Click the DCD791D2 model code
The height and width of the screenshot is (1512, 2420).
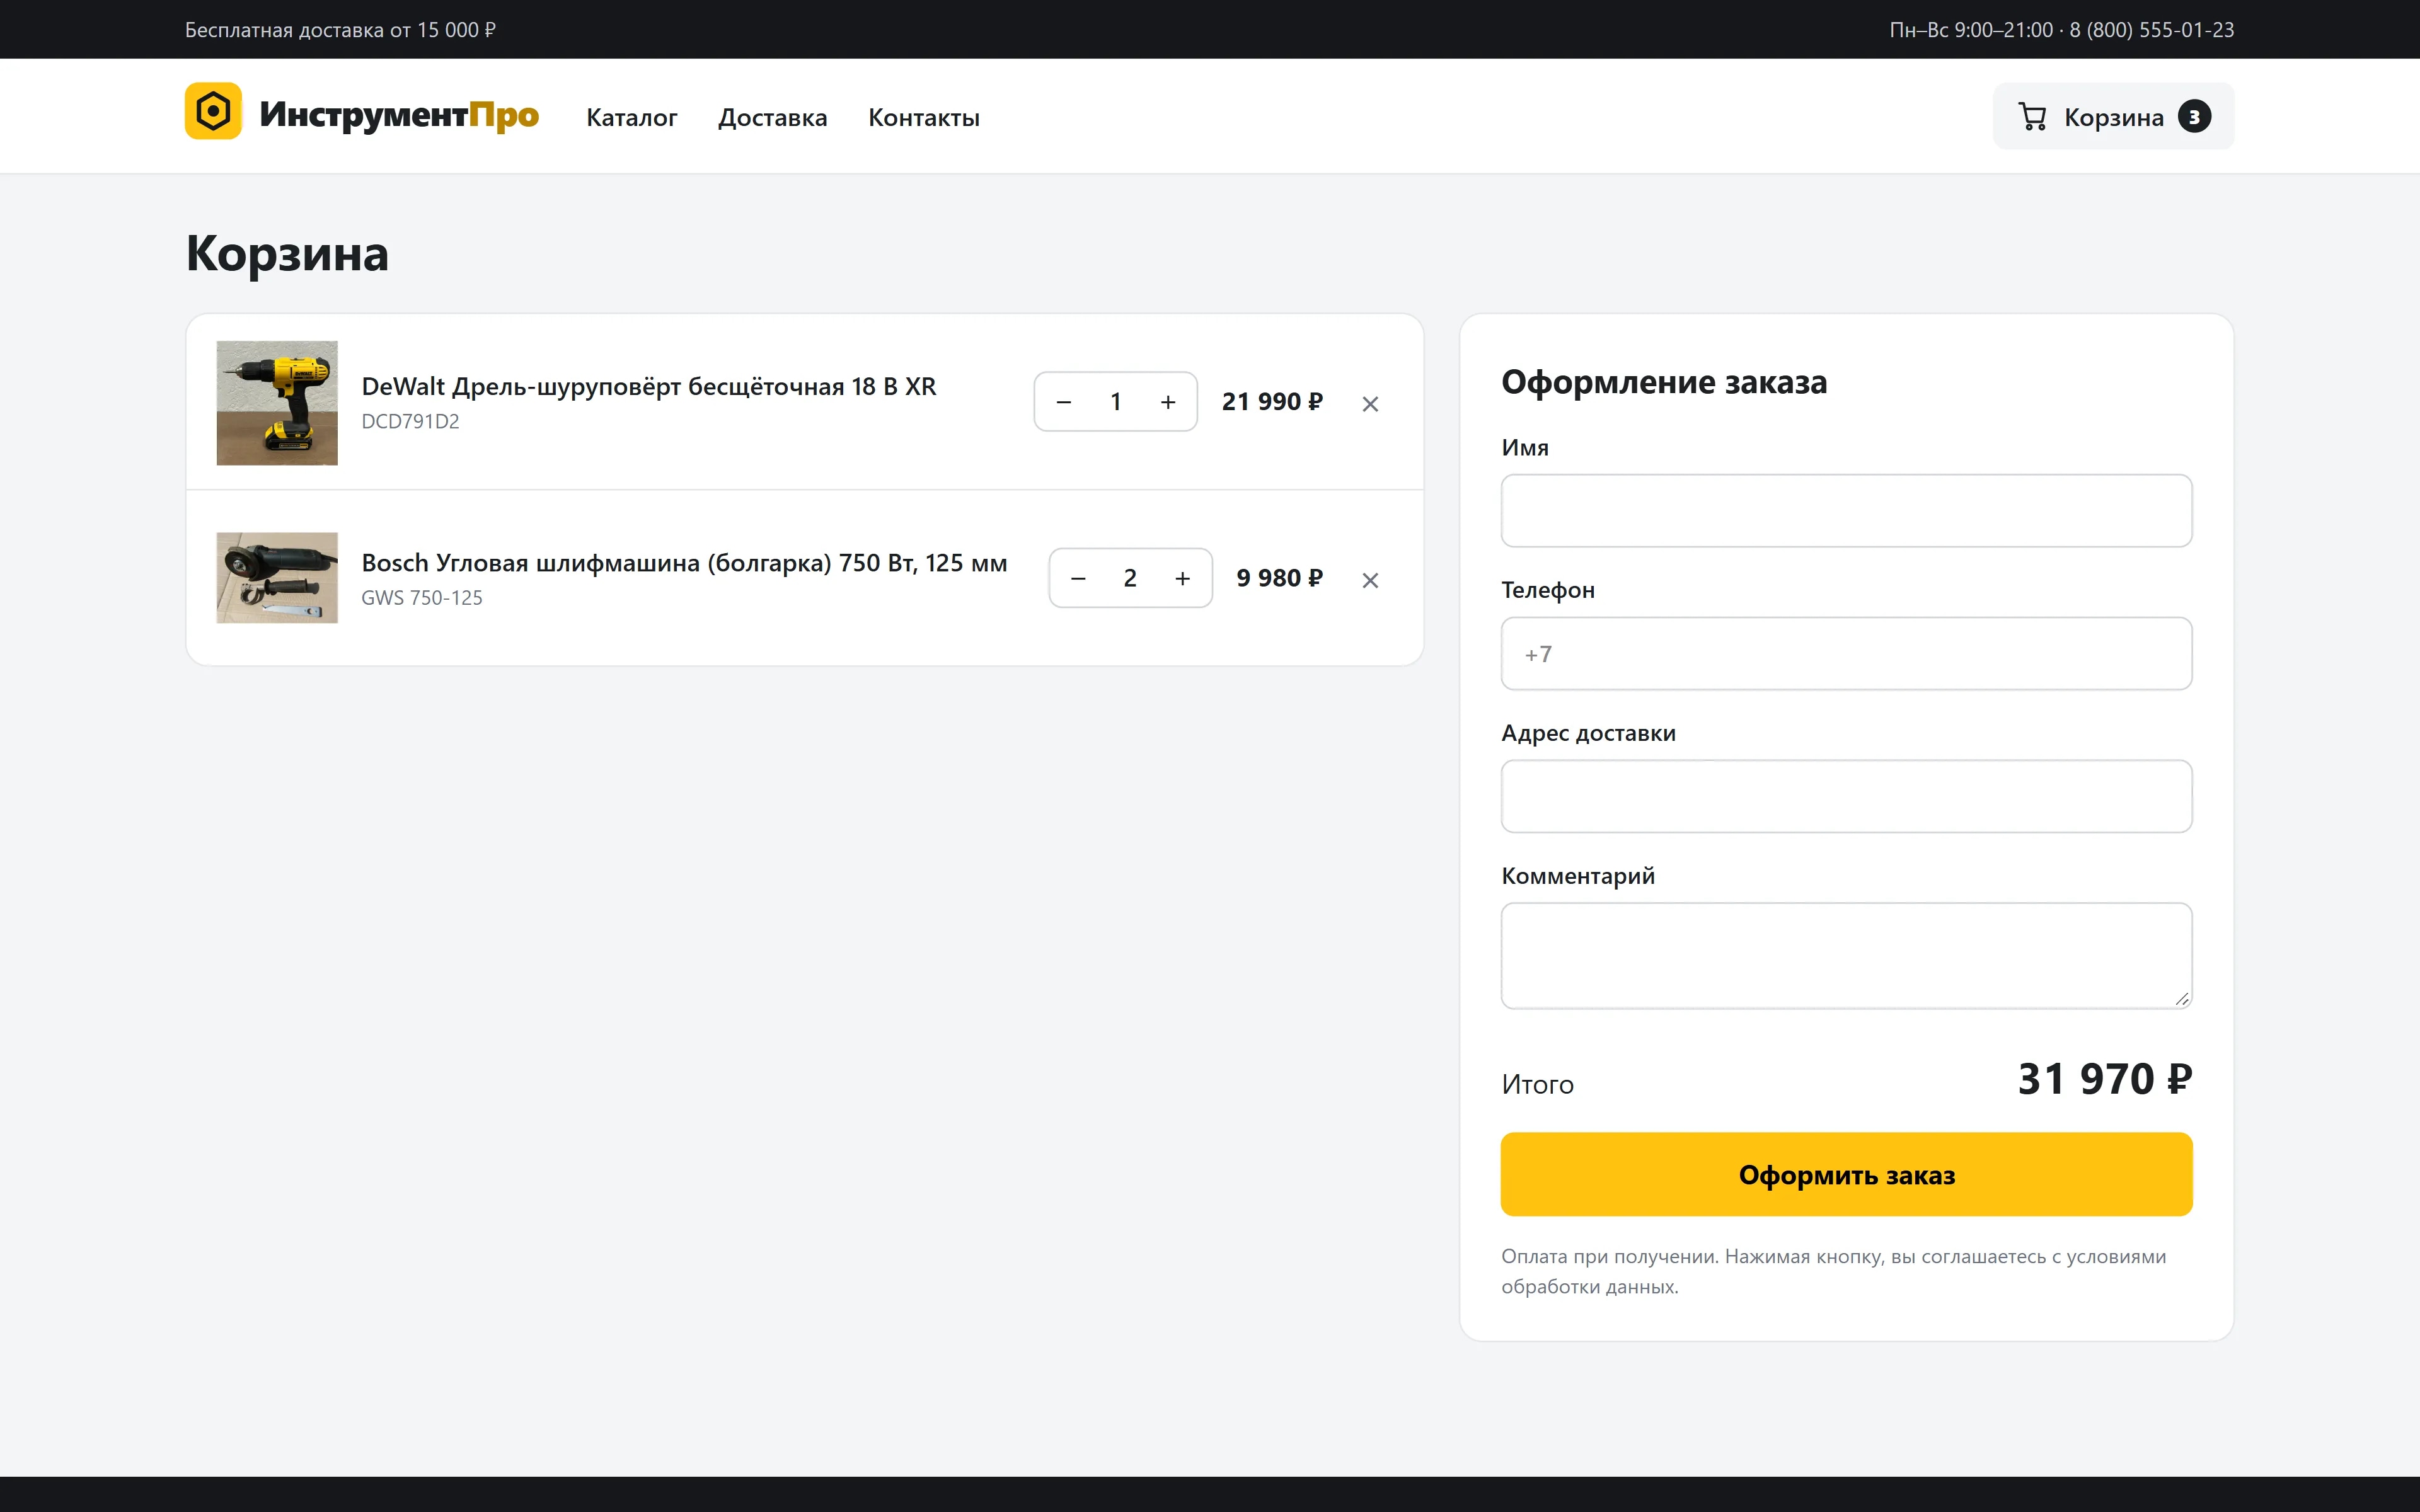tap(410, 422)
